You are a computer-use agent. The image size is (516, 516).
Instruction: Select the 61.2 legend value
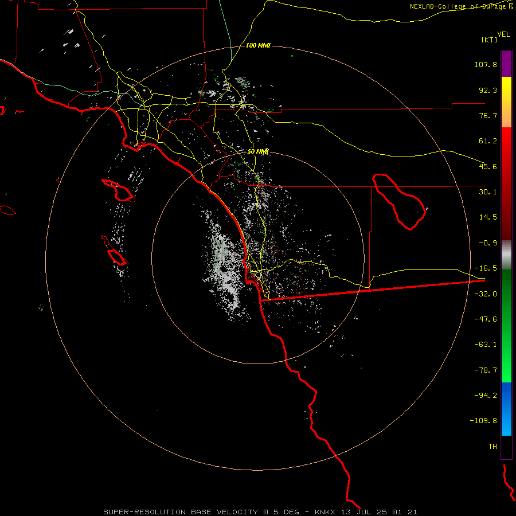tap(488, 141)
